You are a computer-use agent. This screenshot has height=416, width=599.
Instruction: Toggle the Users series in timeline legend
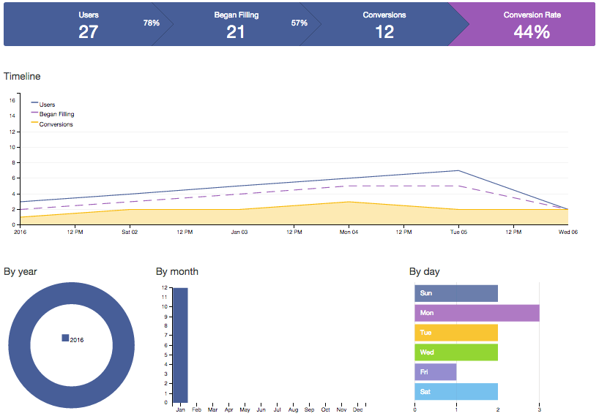(47, 105)
